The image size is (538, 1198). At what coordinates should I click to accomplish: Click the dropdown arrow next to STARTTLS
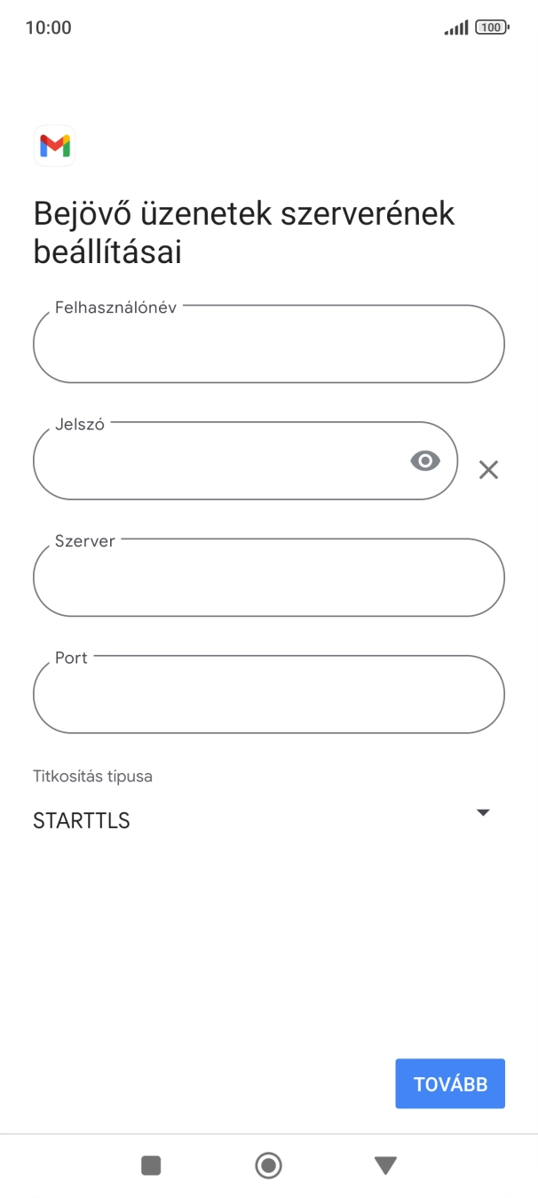[482, 811]
